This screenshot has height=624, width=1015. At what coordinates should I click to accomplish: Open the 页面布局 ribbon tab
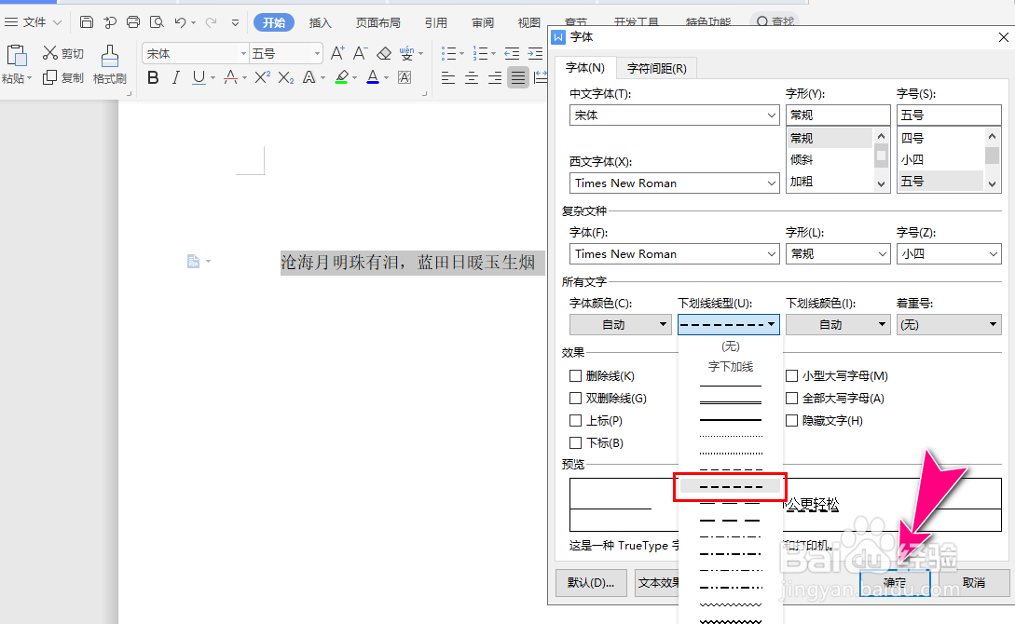377,22
